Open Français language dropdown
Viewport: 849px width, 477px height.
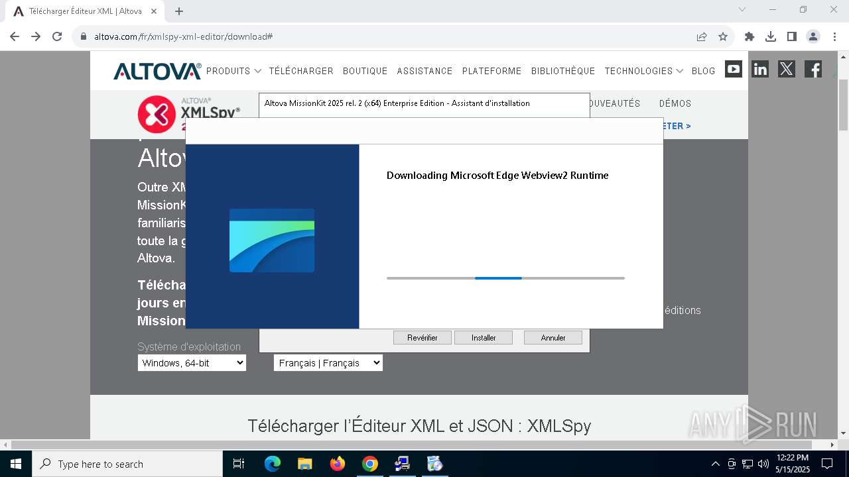coord(328,363)
